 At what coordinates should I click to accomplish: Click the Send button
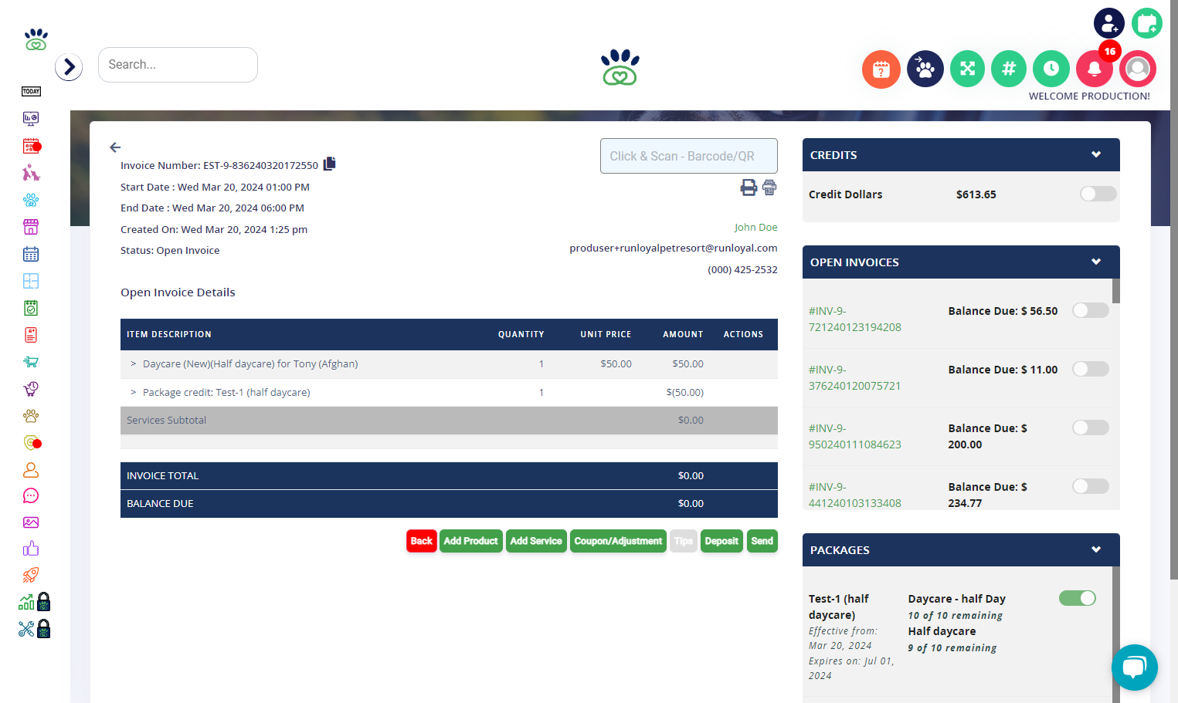tap(762, 541)
